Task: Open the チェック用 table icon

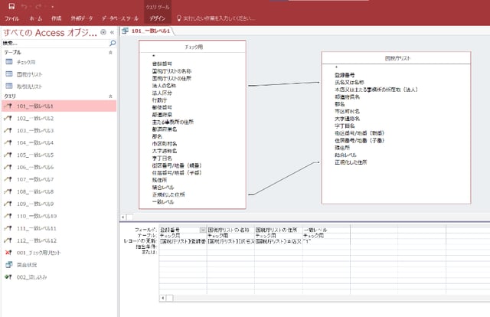Action: 9,63
